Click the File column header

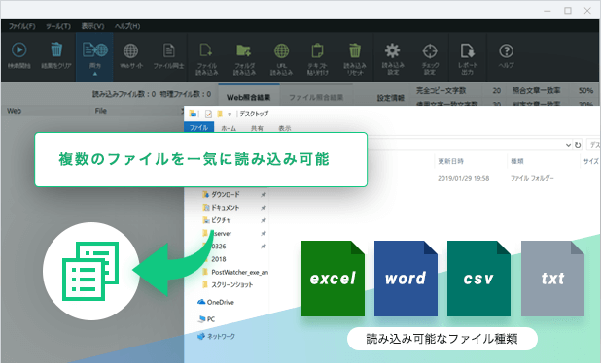(101, 111)
